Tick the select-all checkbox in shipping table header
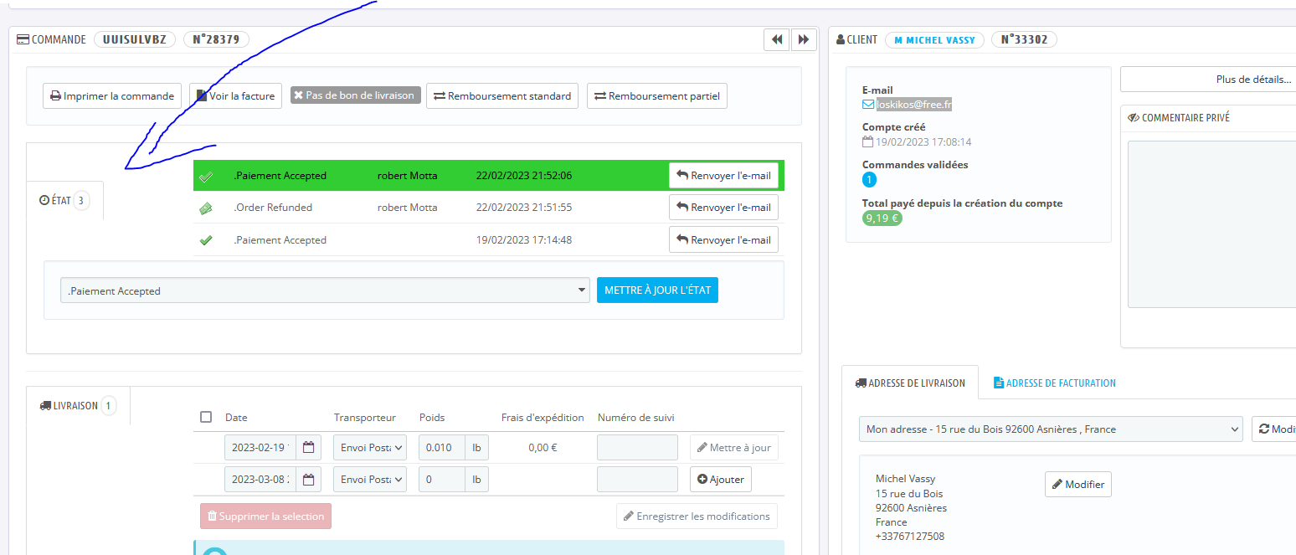The image size is (1296, 555). click(x=206, y=417)
